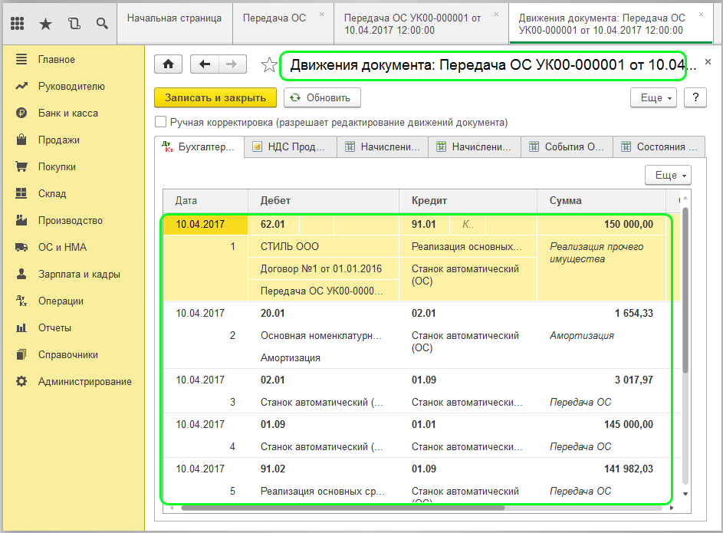Viewport: 723px width, 533px height.
Task: Click the Продажи bag icon
Action: [x=21, y=140]
